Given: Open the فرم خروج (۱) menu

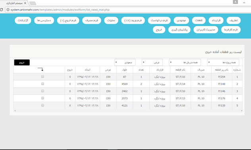Looking at the screenshot, I should pyautogui.click(x=68, y=21).
